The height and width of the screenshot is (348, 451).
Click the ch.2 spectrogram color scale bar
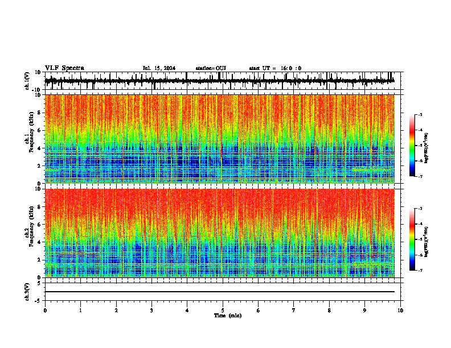click(412, 239)
